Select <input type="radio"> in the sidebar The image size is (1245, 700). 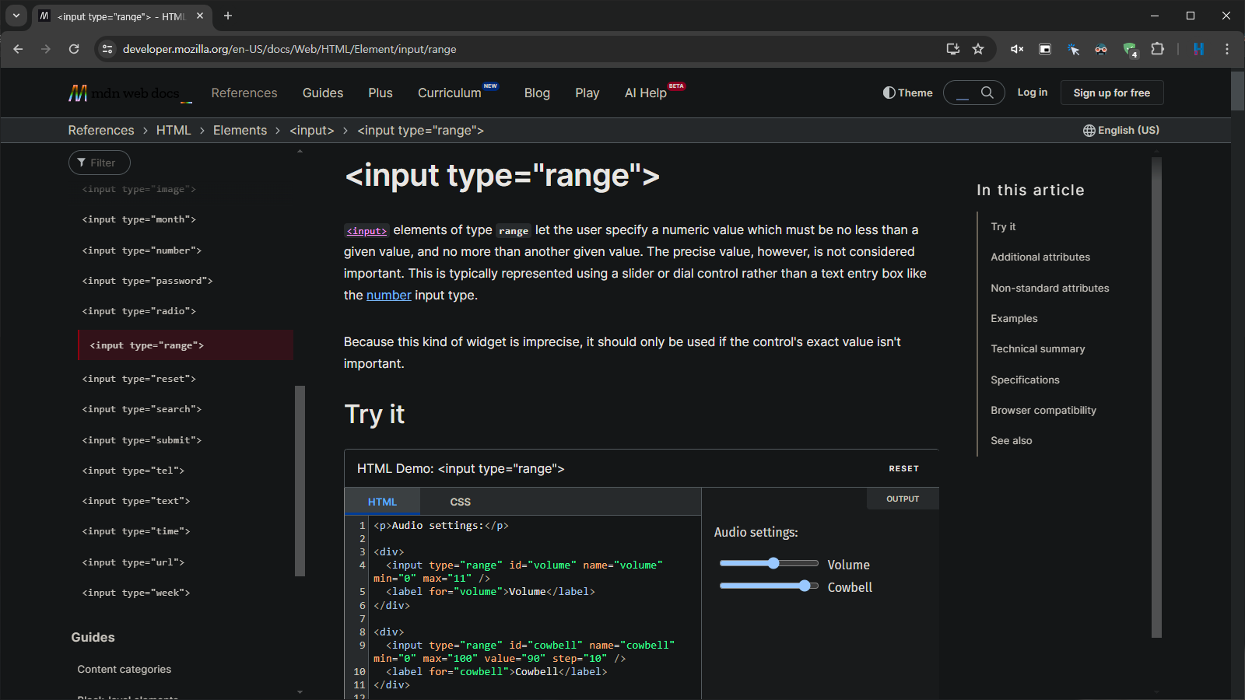point(139,311)
